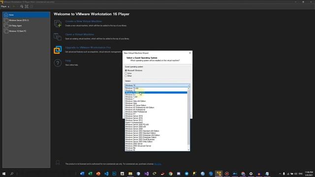The image size is (315, 177).
Task: Choose Windows Server 2003 Standard x64 Edition
Action: 156,131
